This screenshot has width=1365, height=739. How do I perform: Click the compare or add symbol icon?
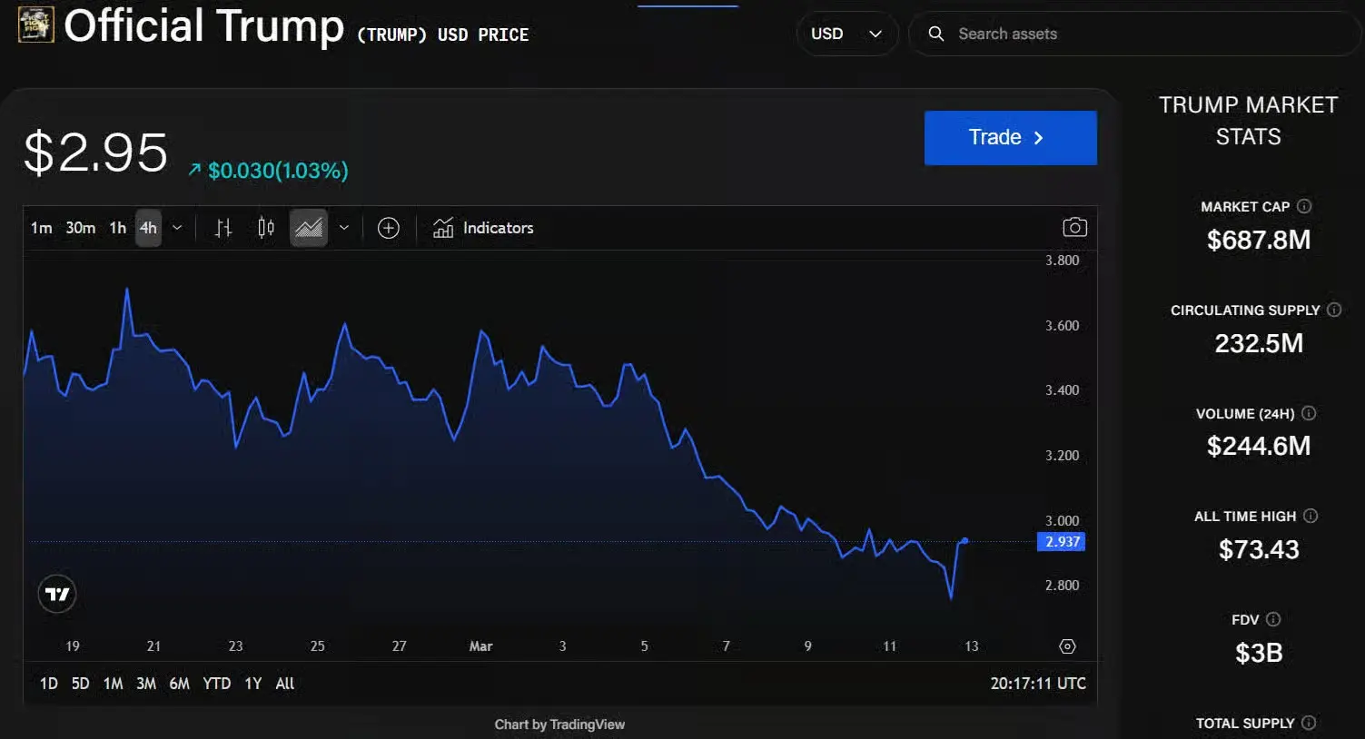[389, 228]
